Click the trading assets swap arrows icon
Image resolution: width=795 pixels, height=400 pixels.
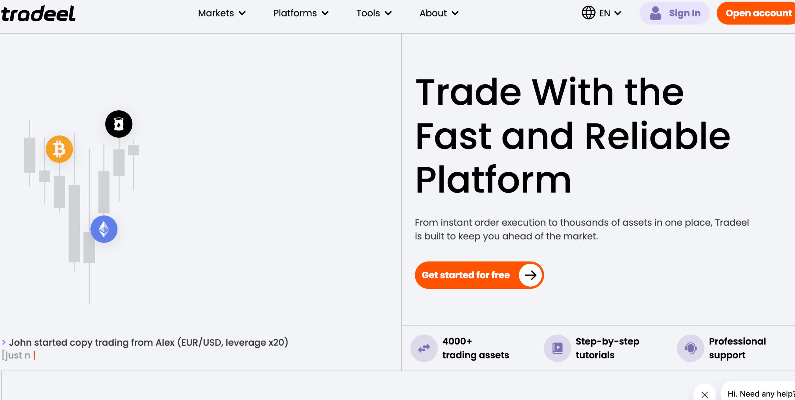(424, 348)
